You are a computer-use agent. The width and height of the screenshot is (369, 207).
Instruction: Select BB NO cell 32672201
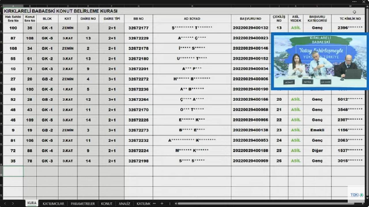click(x=139, y=69)
